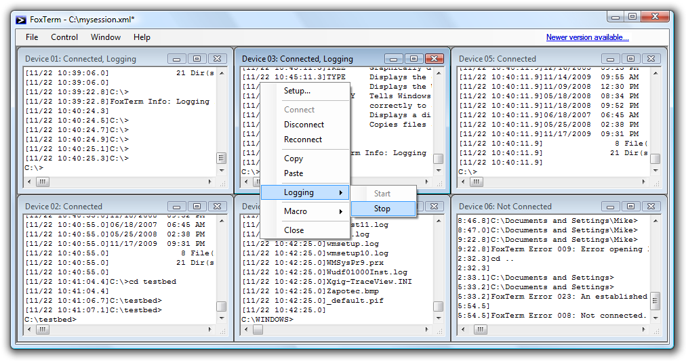Screen dimensions: 686x361
Task: Select Reconnect in the context menu
Action: click(305, 140)
